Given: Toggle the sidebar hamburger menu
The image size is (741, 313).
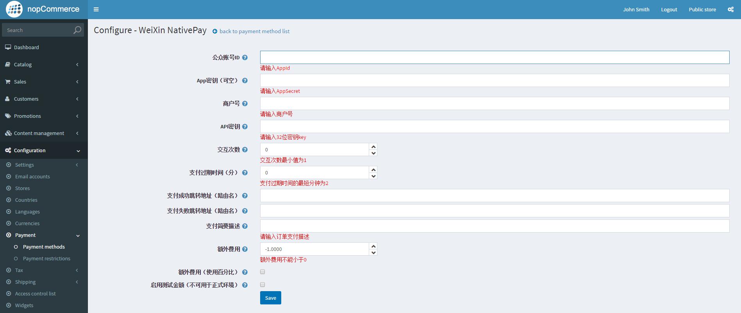Looking at the screenshot, I should [96, 9].
